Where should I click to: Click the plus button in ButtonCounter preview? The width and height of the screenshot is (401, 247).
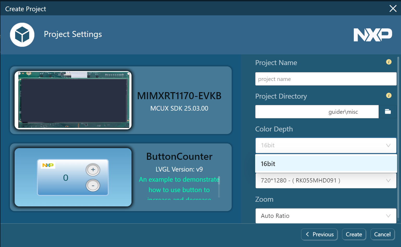click(x=93, y=170)
